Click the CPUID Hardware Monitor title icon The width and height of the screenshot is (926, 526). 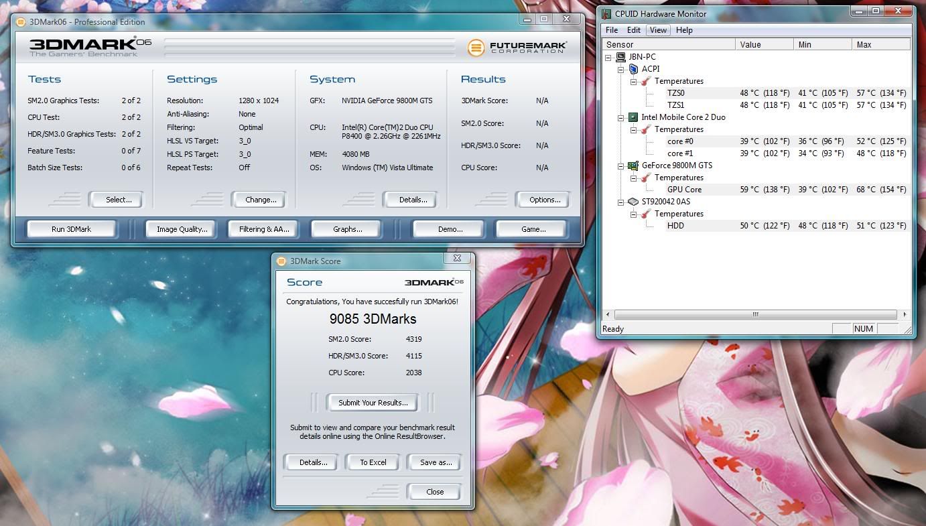[606, 13]
